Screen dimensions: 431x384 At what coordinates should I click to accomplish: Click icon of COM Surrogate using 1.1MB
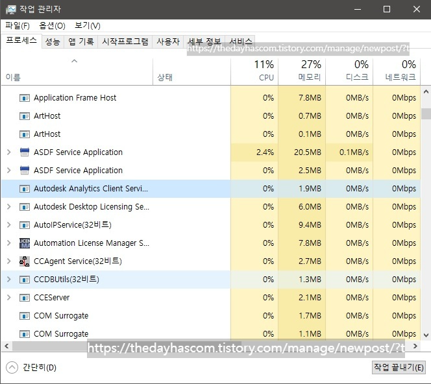coord(25,334)
